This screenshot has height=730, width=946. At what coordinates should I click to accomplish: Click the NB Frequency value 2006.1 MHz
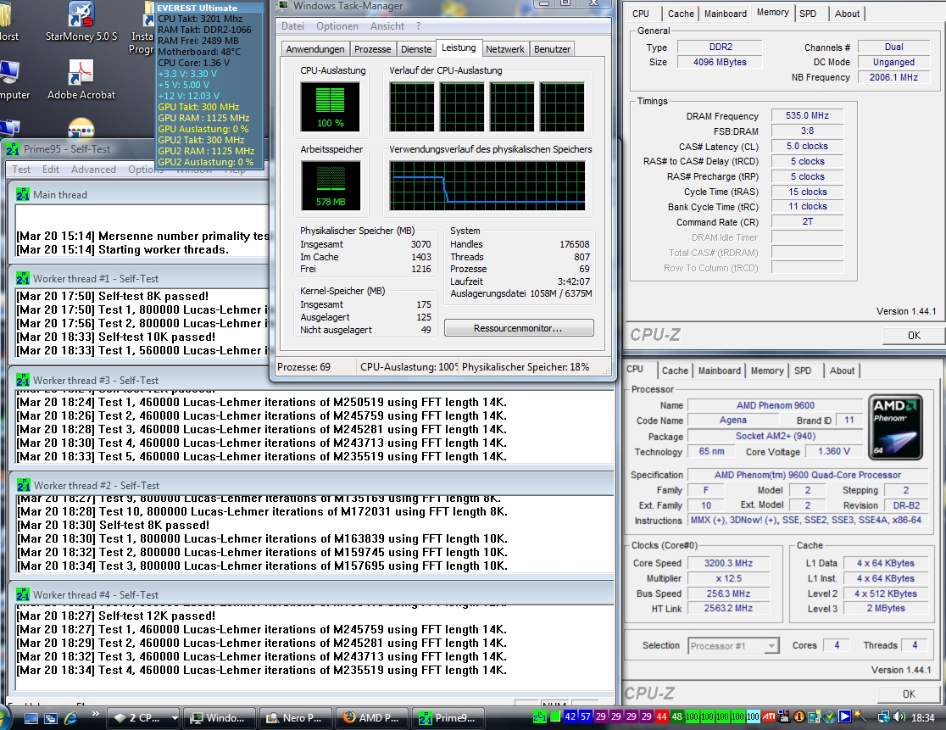[893, 77]
